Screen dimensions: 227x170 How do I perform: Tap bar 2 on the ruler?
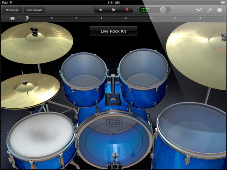coord(52,18)
